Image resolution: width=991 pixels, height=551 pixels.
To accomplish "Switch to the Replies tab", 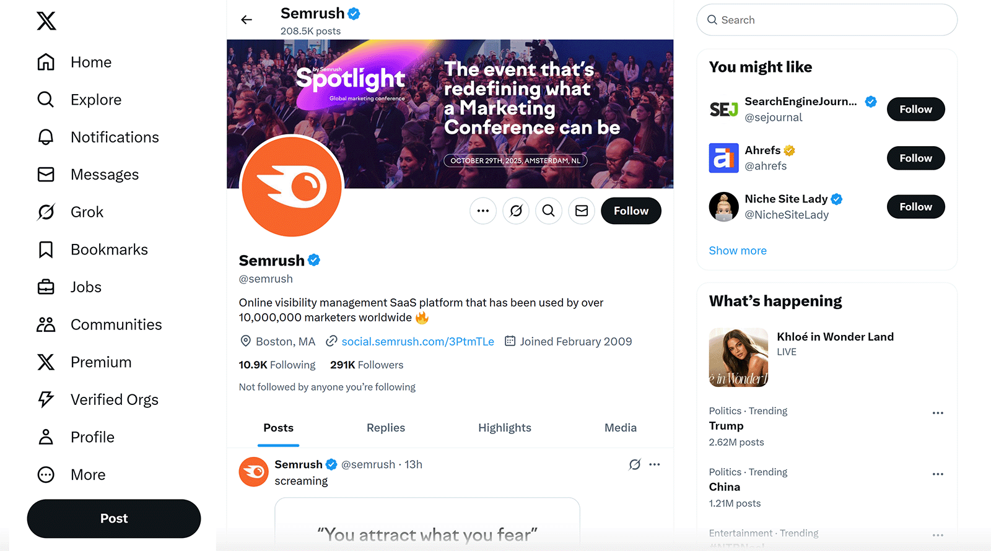I will pos(385,427).
